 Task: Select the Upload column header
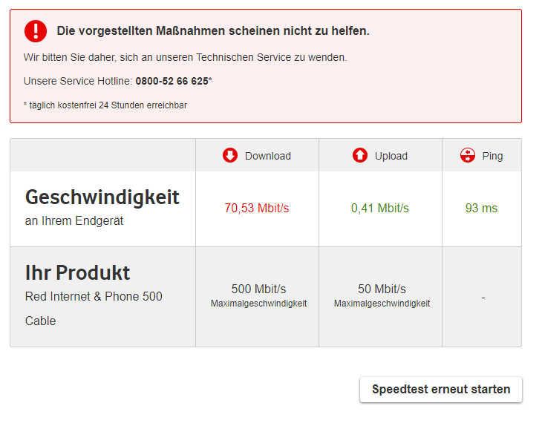(x=391, y=156)
